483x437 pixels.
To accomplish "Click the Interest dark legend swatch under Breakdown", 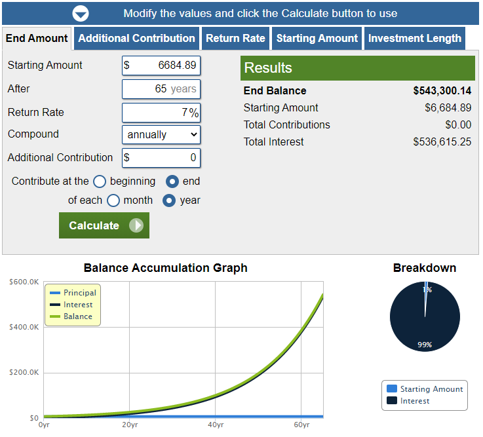I will (392, 400).
